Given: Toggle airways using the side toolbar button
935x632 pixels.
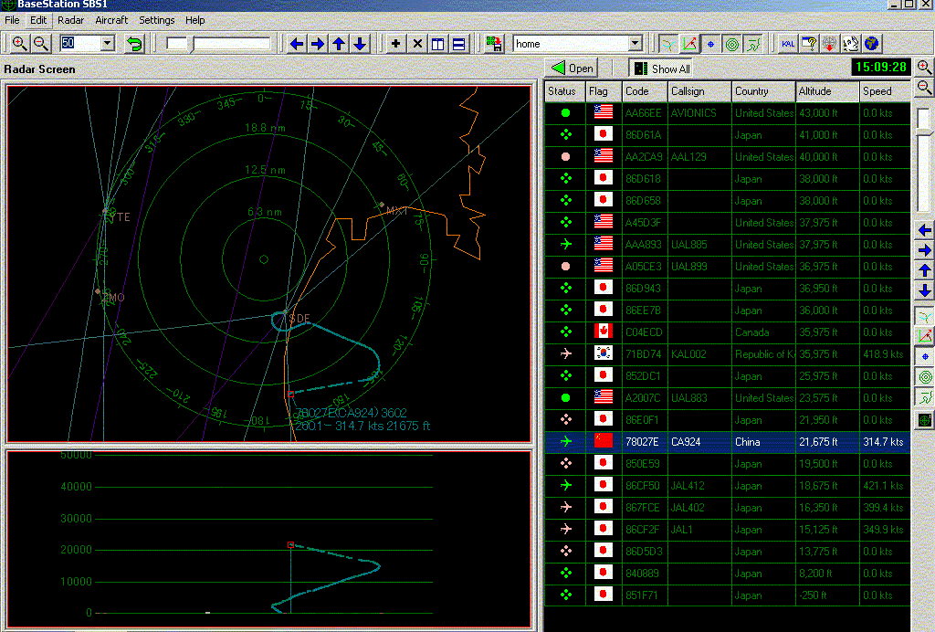Looking at the screenshot, I should click(925, 316).
